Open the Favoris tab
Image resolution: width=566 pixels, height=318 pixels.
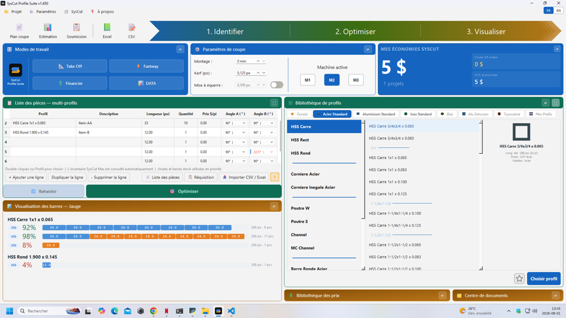coord(300,114)
